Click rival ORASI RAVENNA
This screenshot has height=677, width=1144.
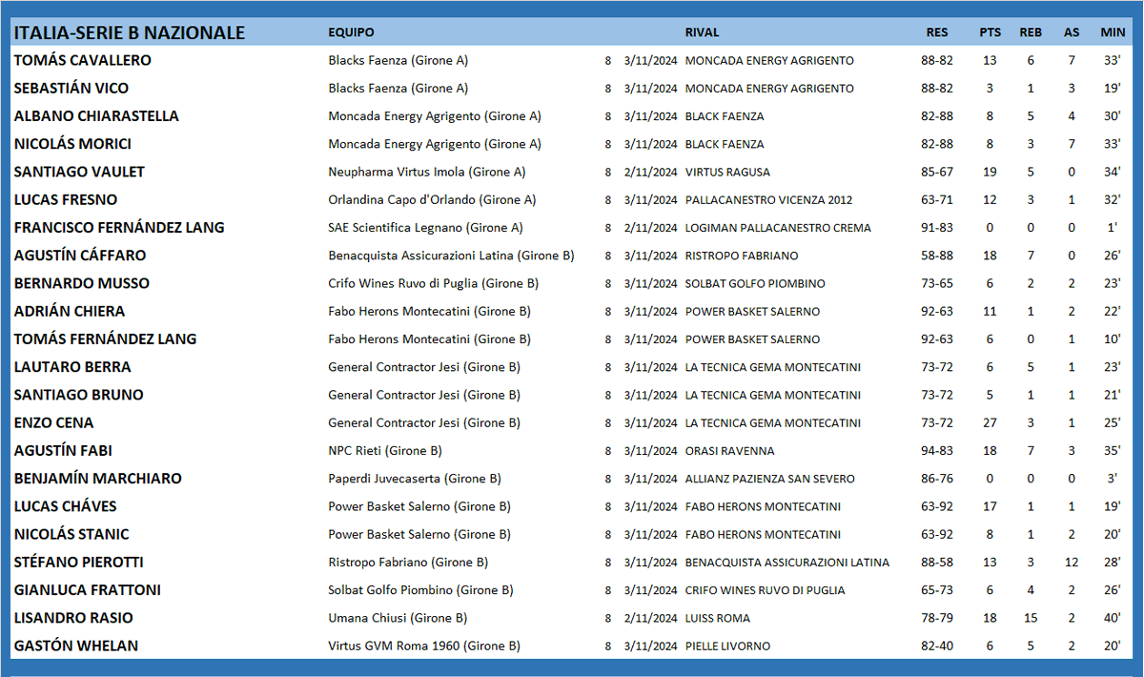pos(729,451)
